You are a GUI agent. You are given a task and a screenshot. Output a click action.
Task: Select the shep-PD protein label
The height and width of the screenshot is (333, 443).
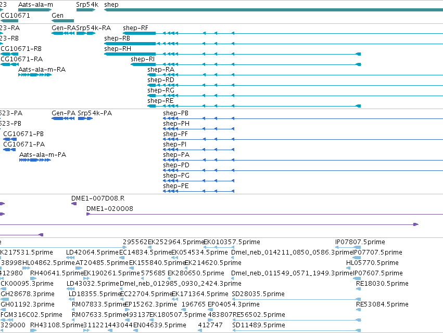[x=176, y=165]
